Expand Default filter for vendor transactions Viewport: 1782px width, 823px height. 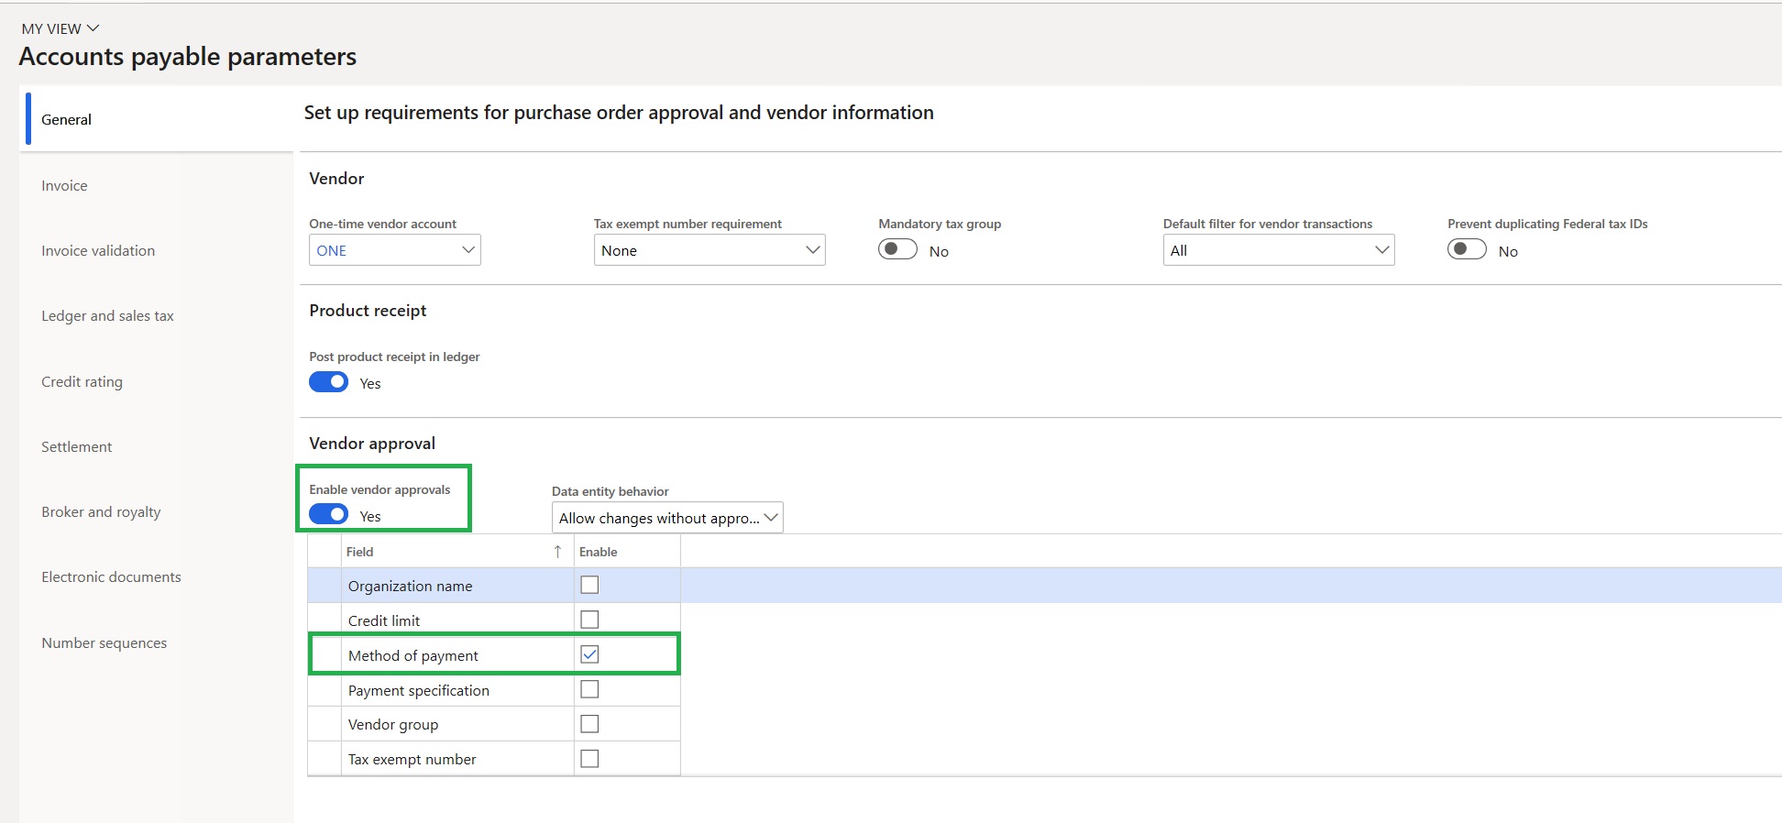pyautogui.click(x=1380, y=250)
